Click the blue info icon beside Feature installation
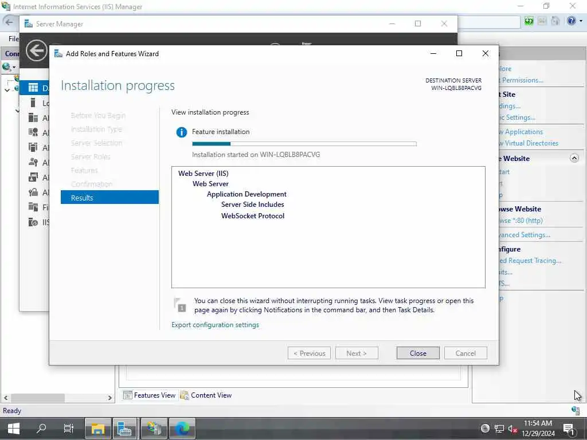 click(182, 132)
